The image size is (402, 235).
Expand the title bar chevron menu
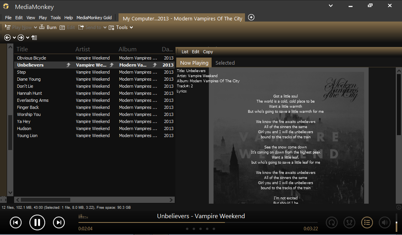(x=331, y=5)
